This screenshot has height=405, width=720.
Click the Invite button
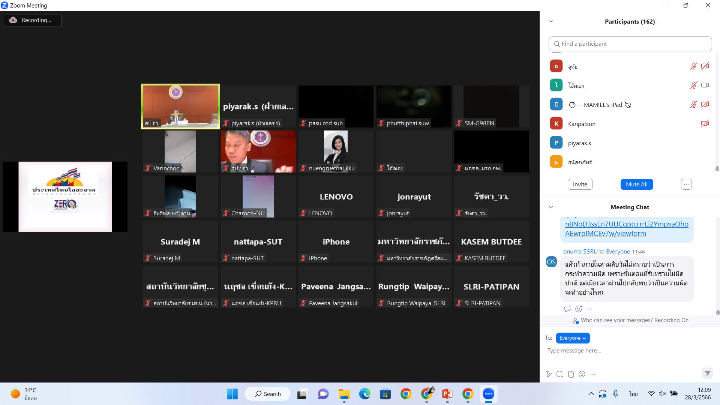click(x=580, y=184)
